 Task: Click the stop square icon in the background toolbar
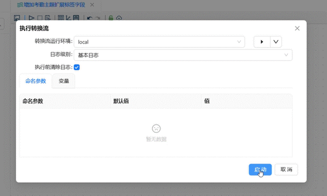[x=40, y=18]
